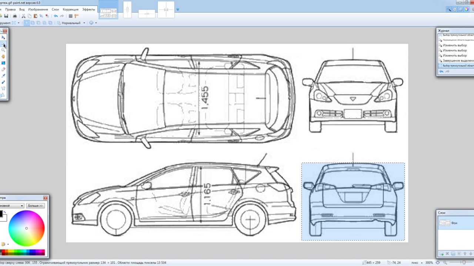This screenshot has height=266, width=474.
Task: Open the Правка menu
Action: pos(10,9)
